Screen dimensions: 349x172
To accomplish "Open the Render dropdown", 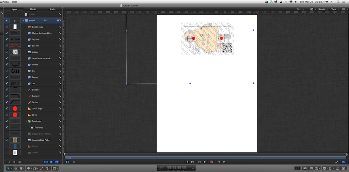I will point(323,9).
